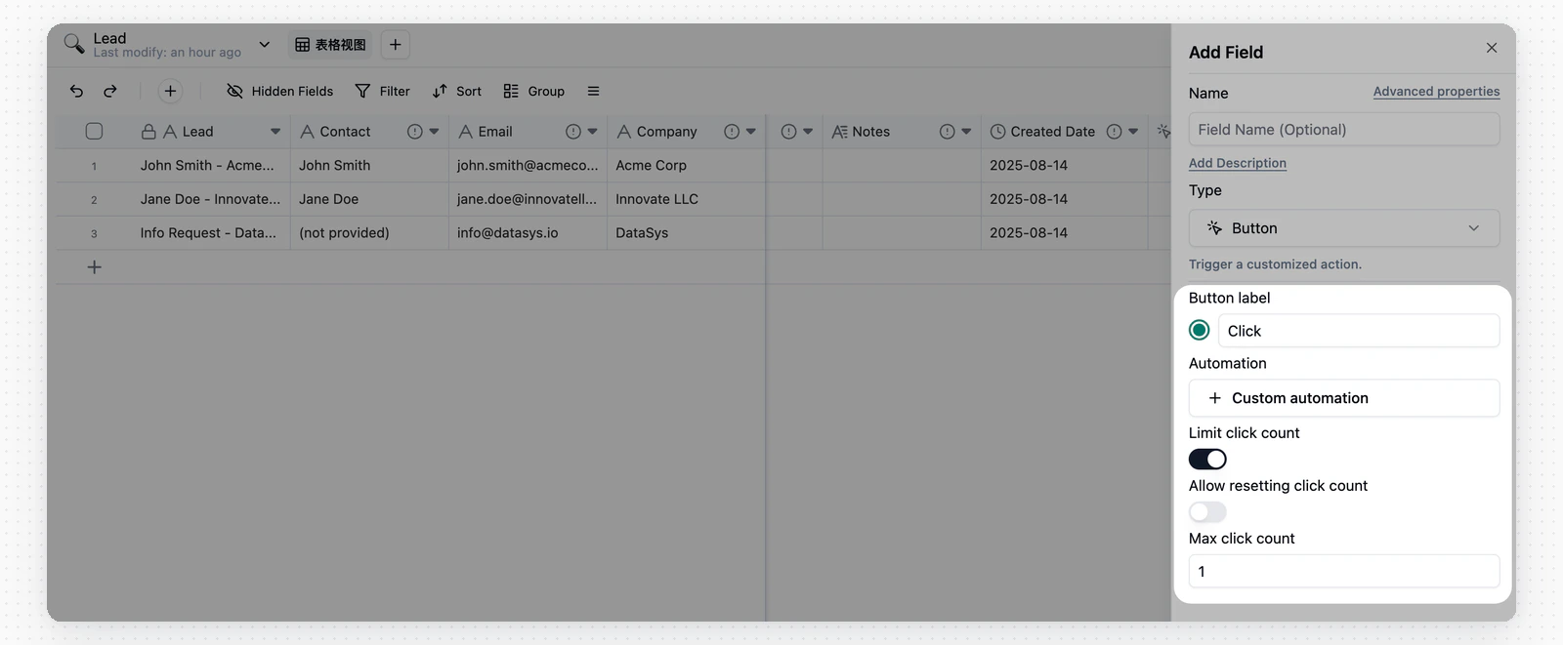Screen dimensions: 1563x645
Task: Click info icon in Created Date header
Action: [1114, 131]
